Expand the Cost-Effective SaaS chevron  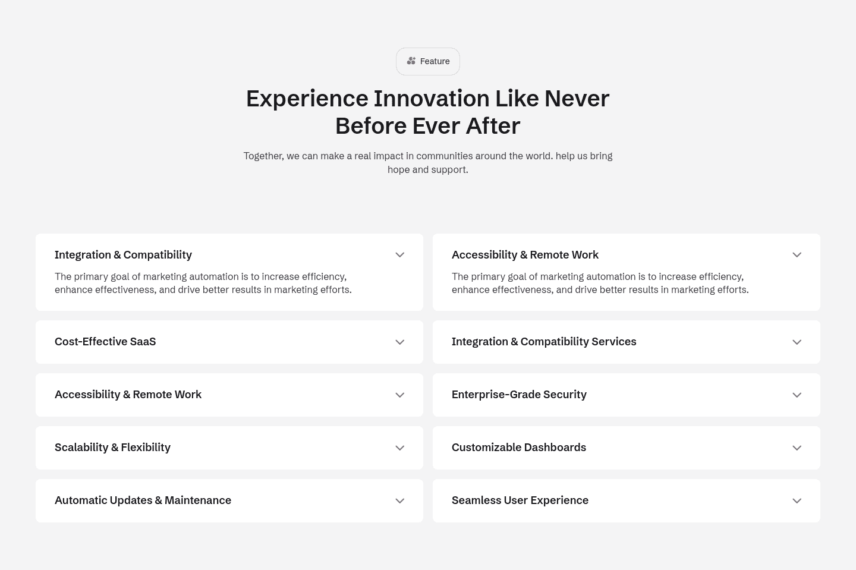coord(399,342)
